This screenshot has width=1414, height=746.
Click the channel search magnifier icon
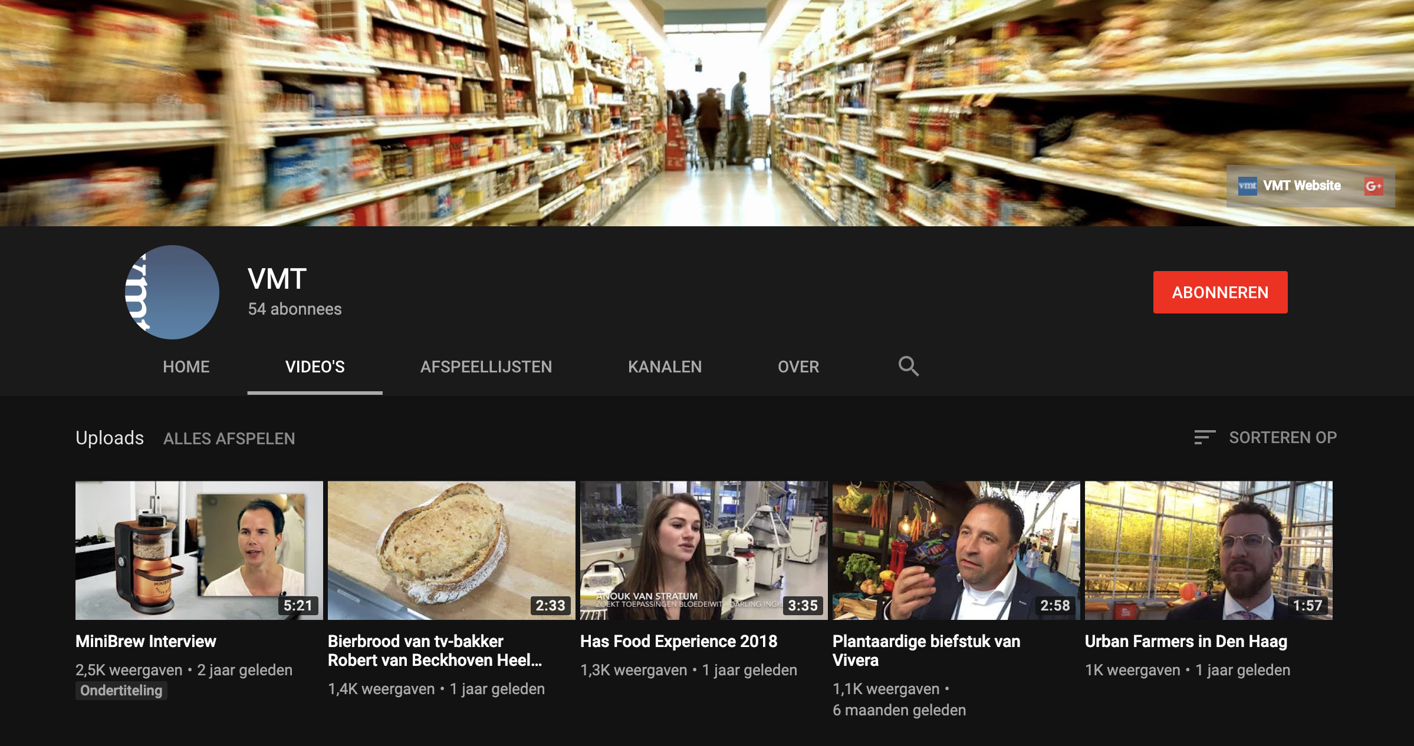(908, 367)
